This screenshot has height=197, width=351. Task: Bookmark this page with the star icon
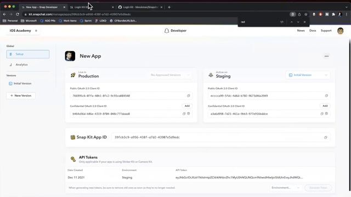(306, 14)
